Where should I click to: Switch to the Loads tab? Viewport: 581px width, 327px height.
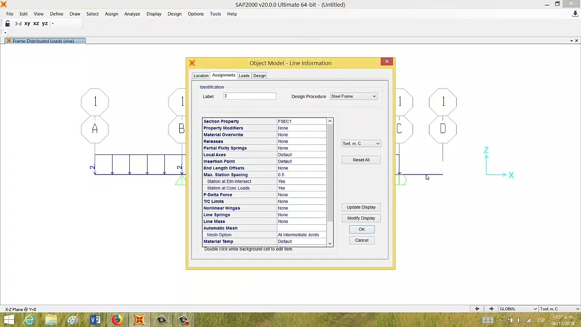244,75
